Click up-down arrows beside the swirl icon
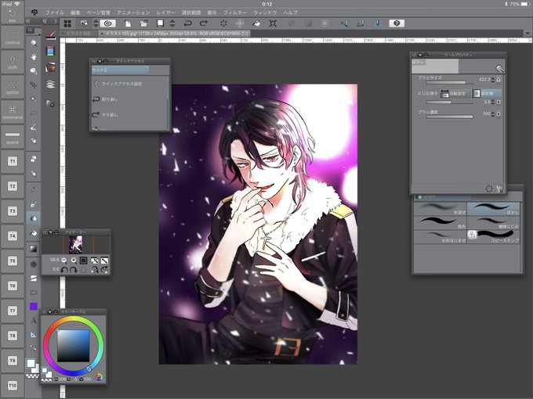 pyautogui.click(x=96, y=23)
